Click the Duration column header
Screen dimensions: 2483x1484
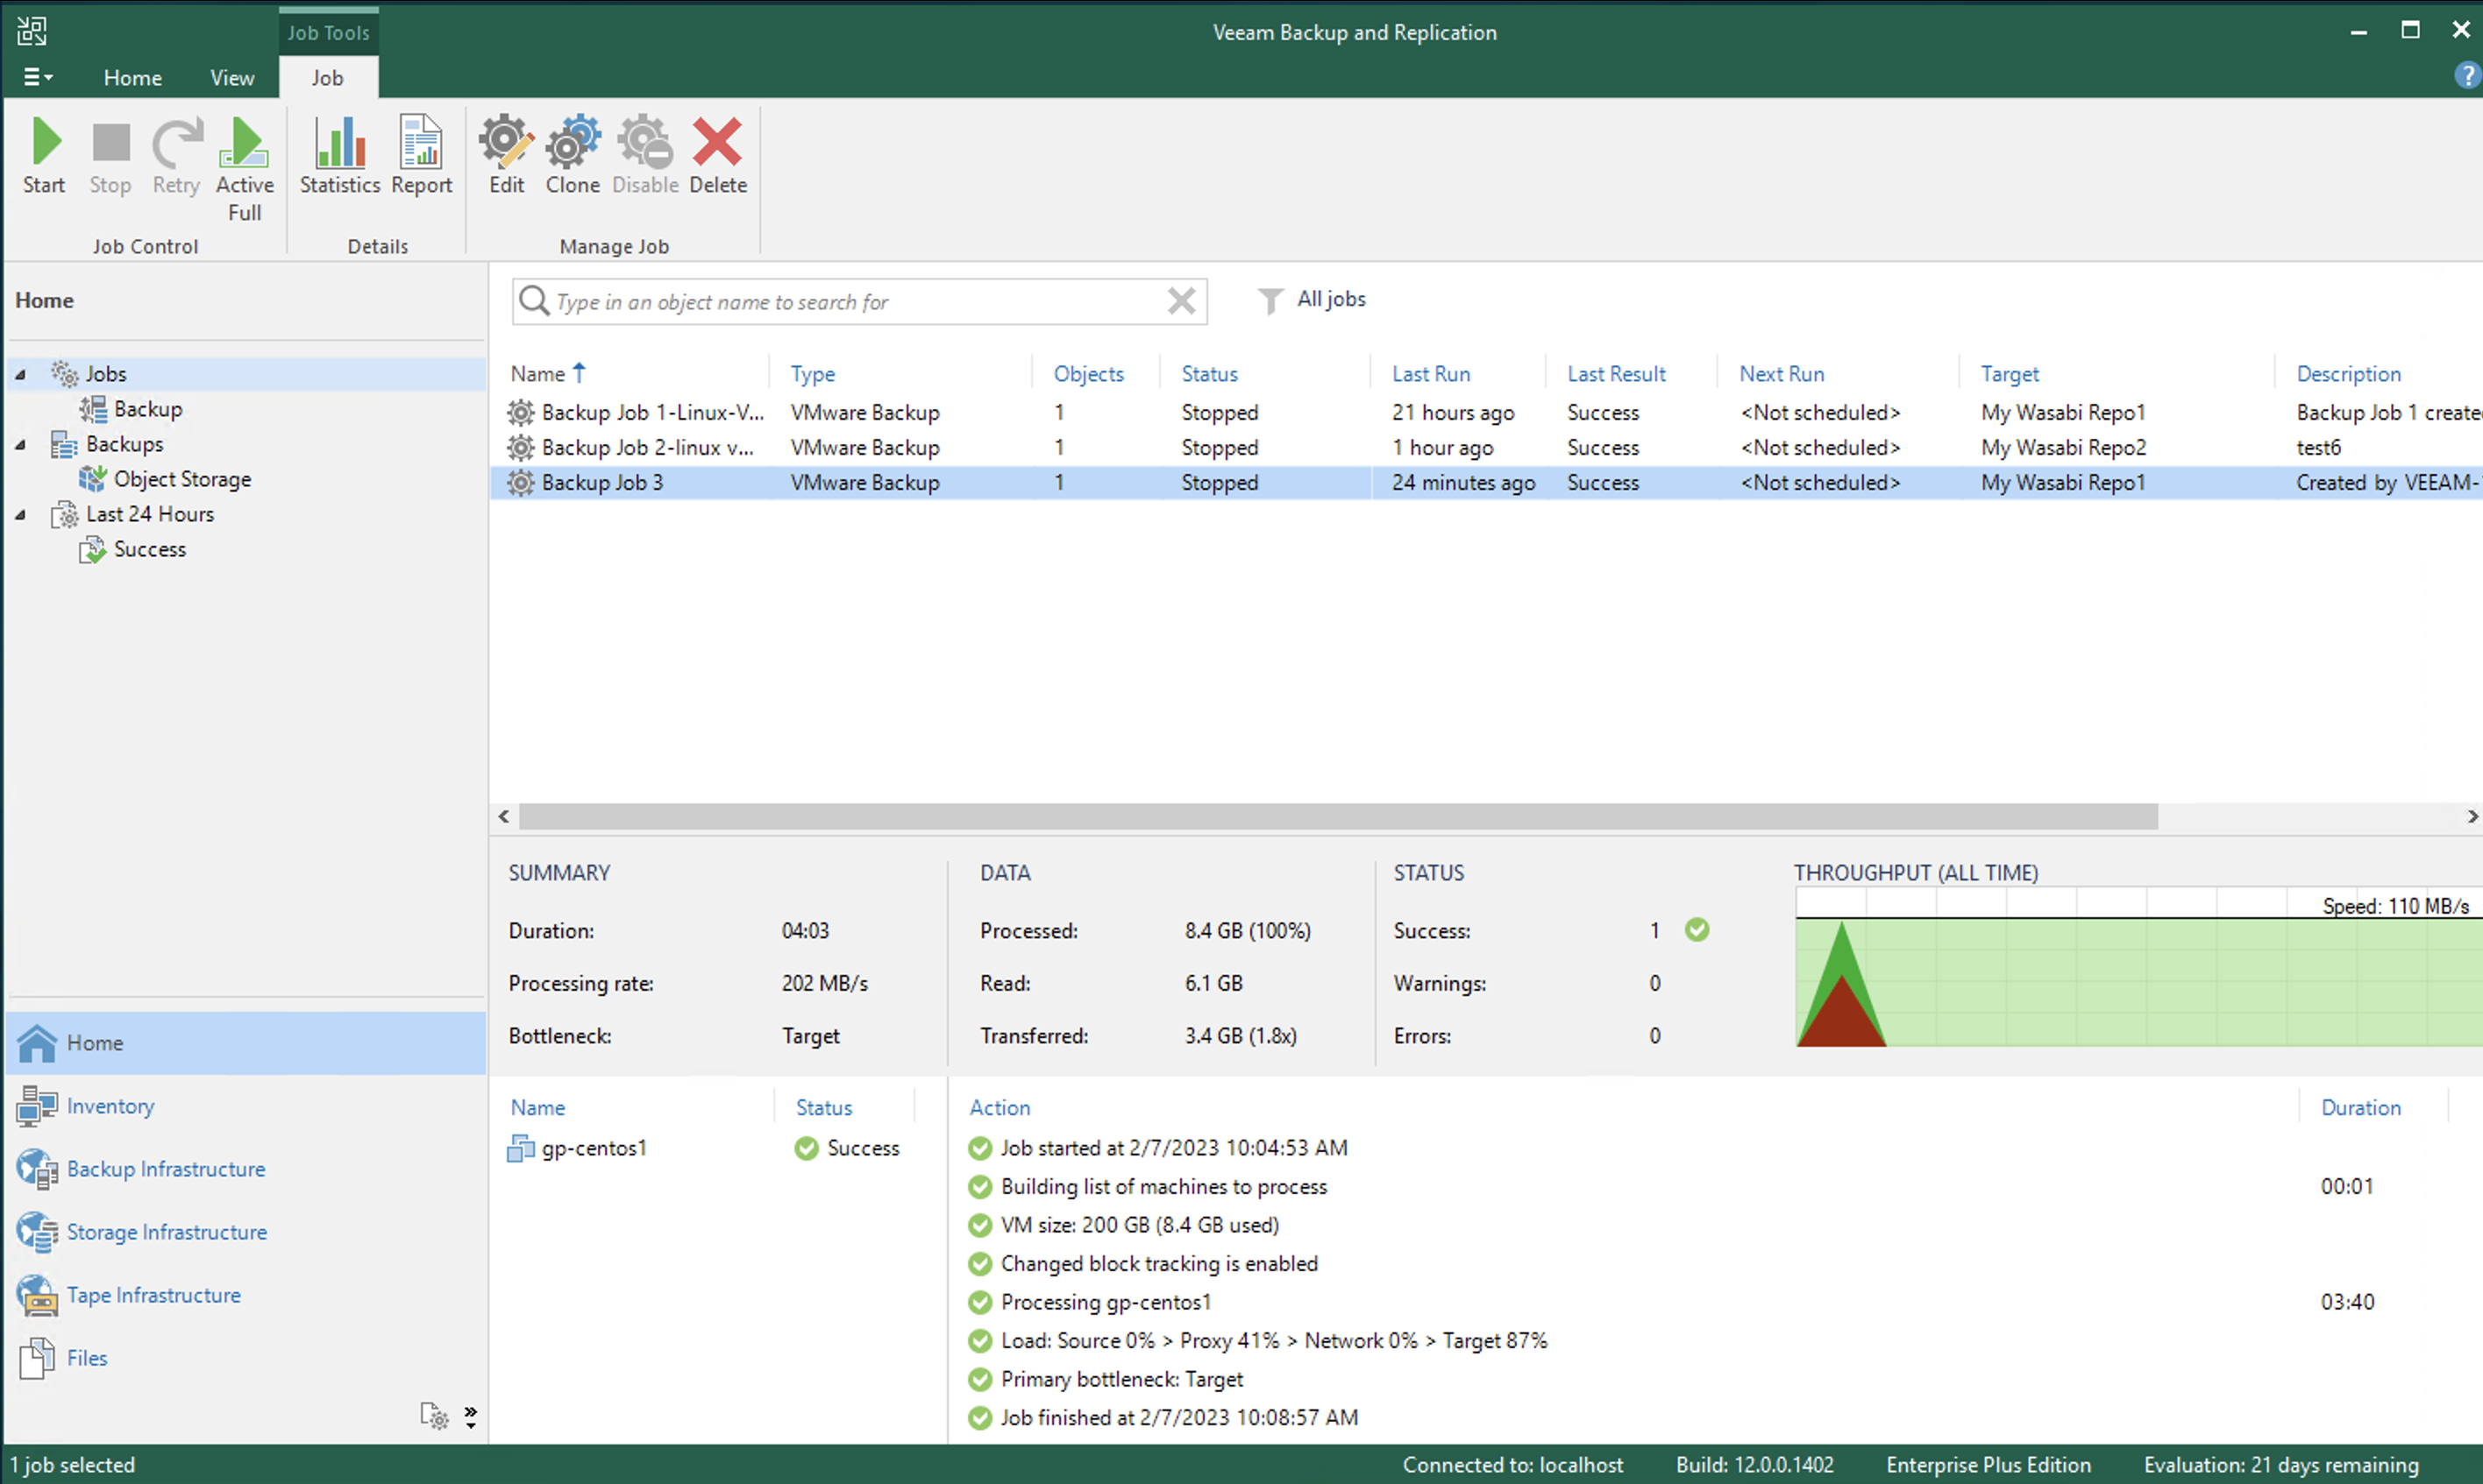(2361, 1107)
